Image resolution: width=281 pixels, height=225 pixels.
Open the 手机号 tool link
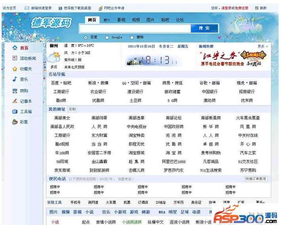coord(75,202)
